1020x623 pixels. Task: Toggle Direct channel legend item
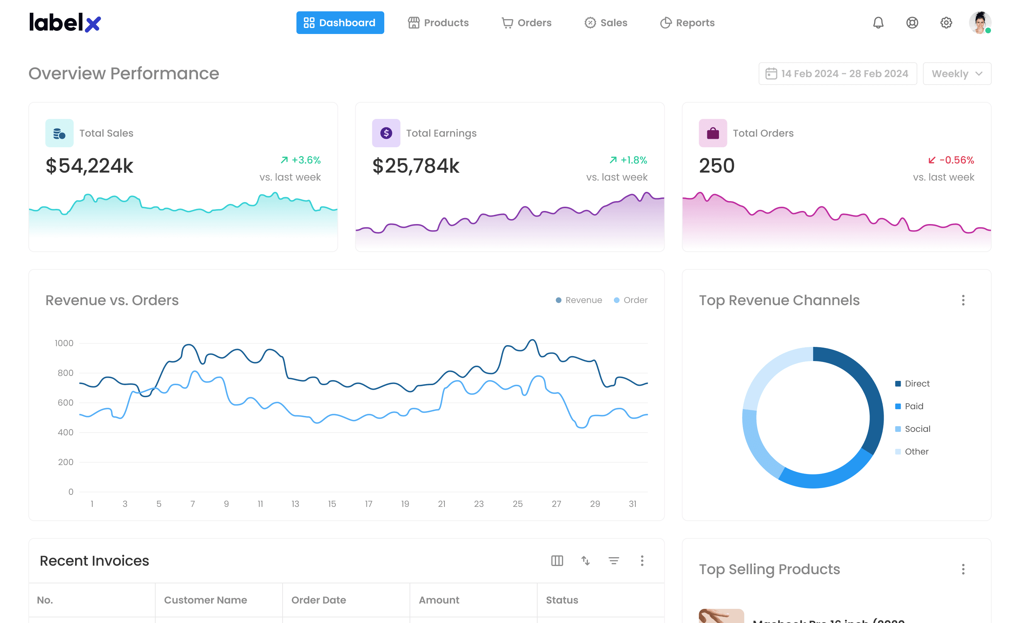point(912,384)
